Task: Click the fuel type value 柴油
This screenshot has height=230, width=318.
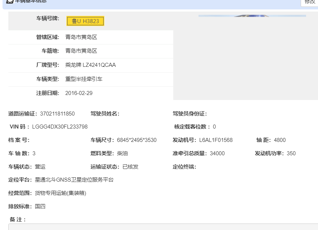Action: click(x=122, y=153)
